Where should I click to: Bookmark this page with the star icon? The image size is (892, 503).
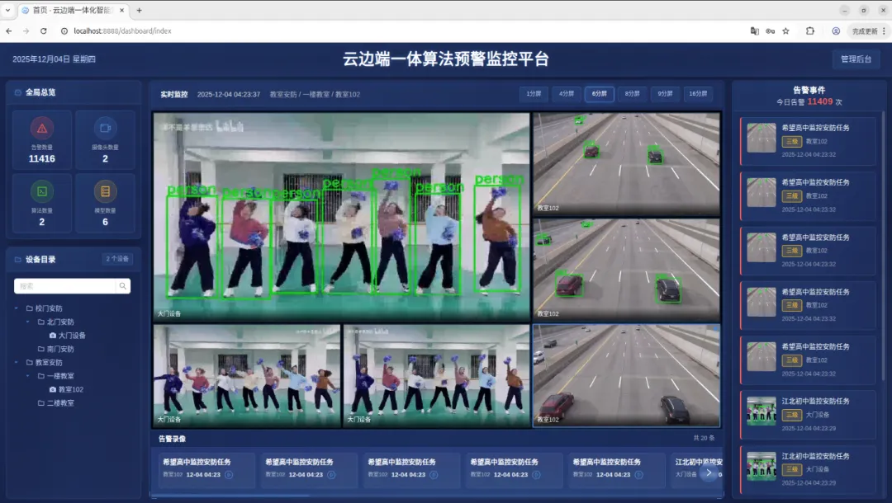[785, 31]
